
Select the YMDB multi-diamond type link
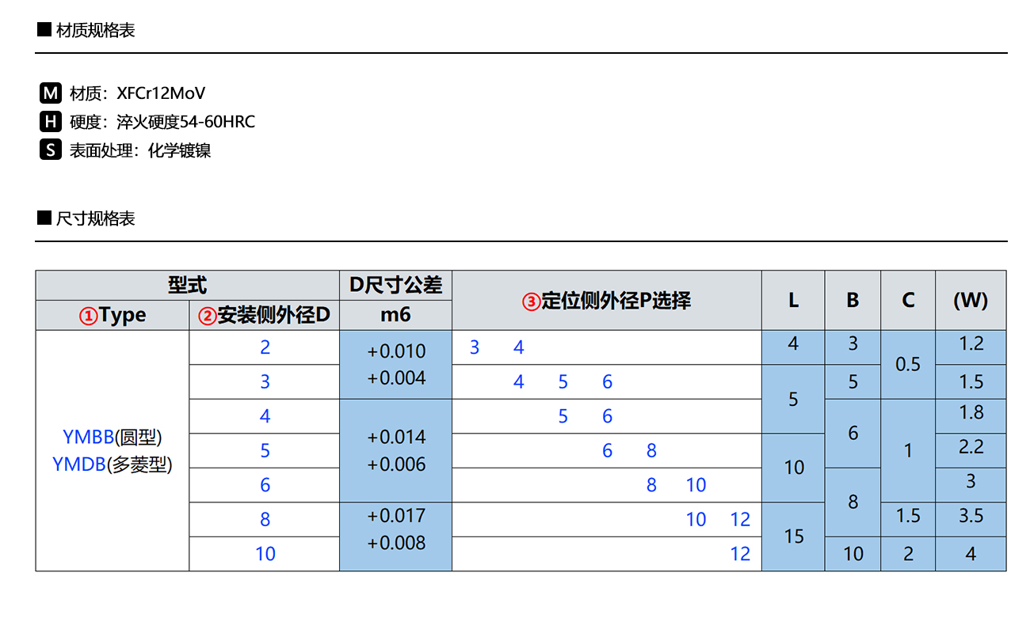point(79,464)
